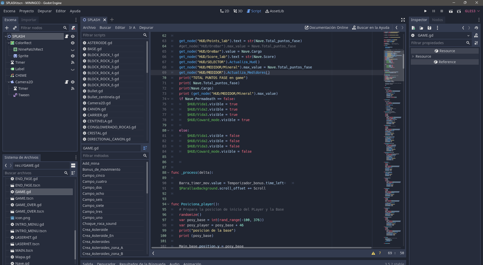Toggle method list alphabetical sort icon

tap(145, 148)
